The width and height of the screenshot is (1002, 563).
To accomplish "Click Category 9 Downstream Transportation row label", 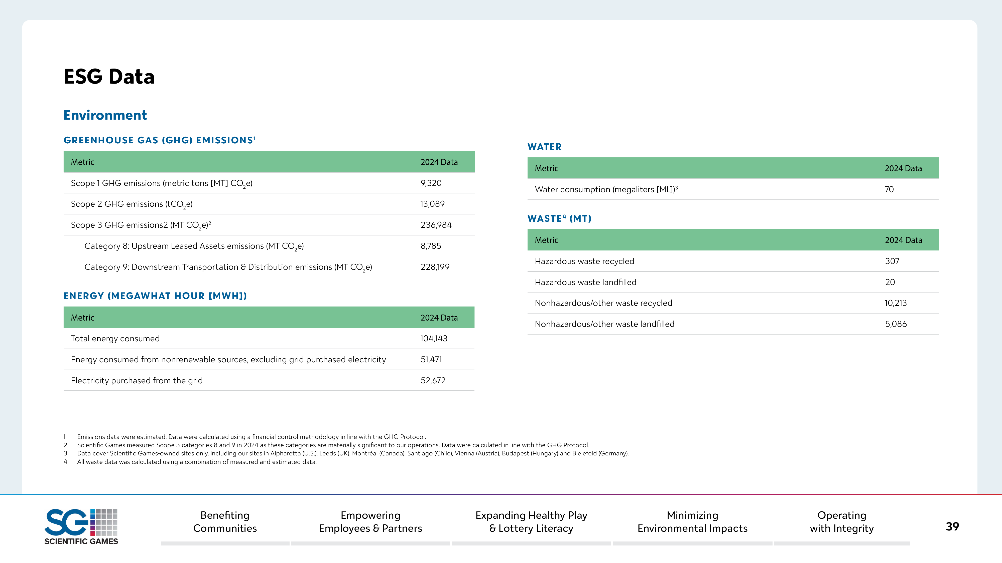I will [228, 267].
